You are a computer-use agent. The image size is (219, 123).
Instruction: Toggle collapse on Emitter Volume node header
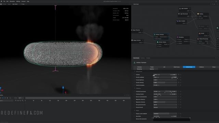pos(168,42)
